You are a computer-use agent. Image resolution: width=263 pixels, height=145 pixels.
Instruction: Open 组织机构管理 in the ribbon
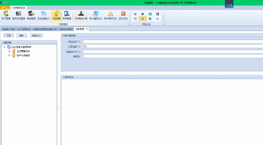(18, 15)
